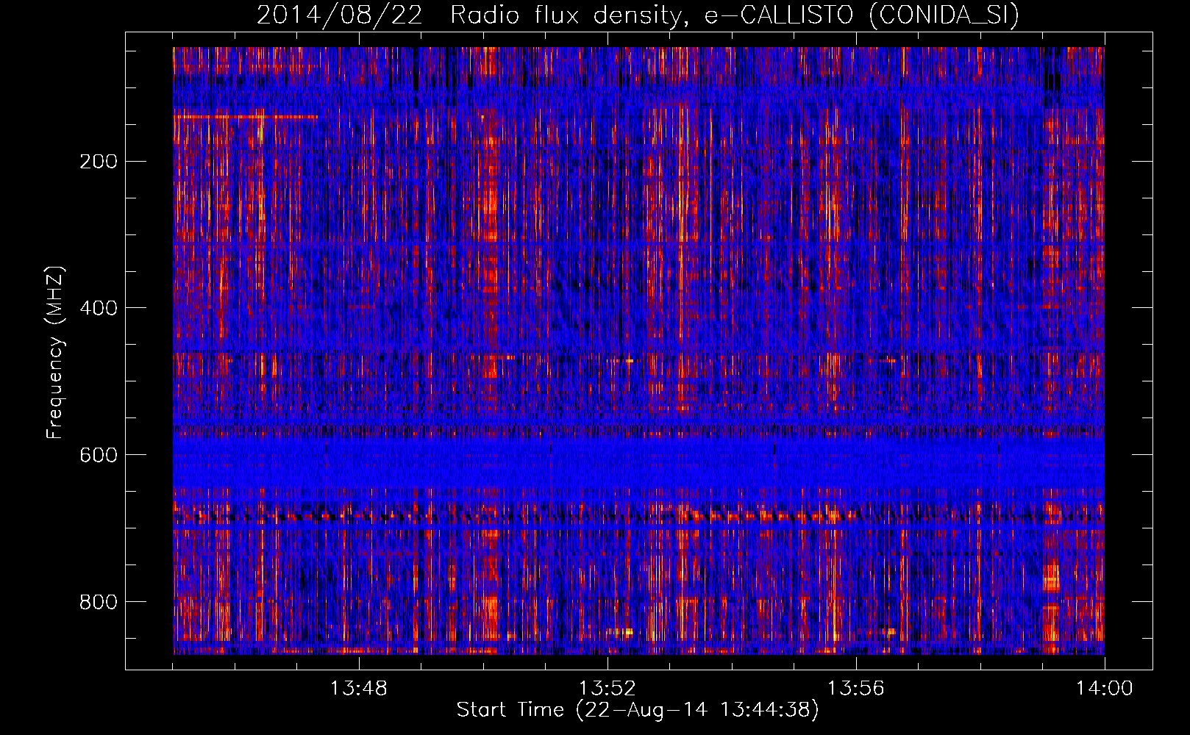This screenshot has width=1190, height=735.
Task: Select the 600 frequency tick label
Action: pyautogui.click(x=98, y=455)
